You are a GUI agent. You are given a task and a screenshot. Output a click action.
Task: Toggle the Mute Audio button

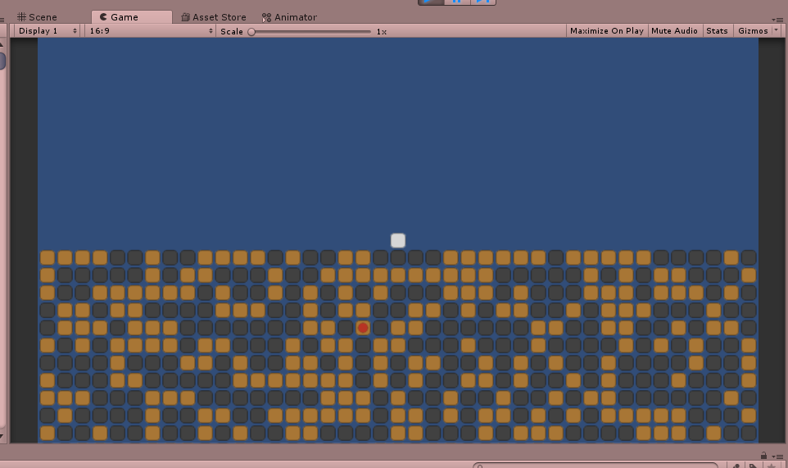click(x=674, y=30)
